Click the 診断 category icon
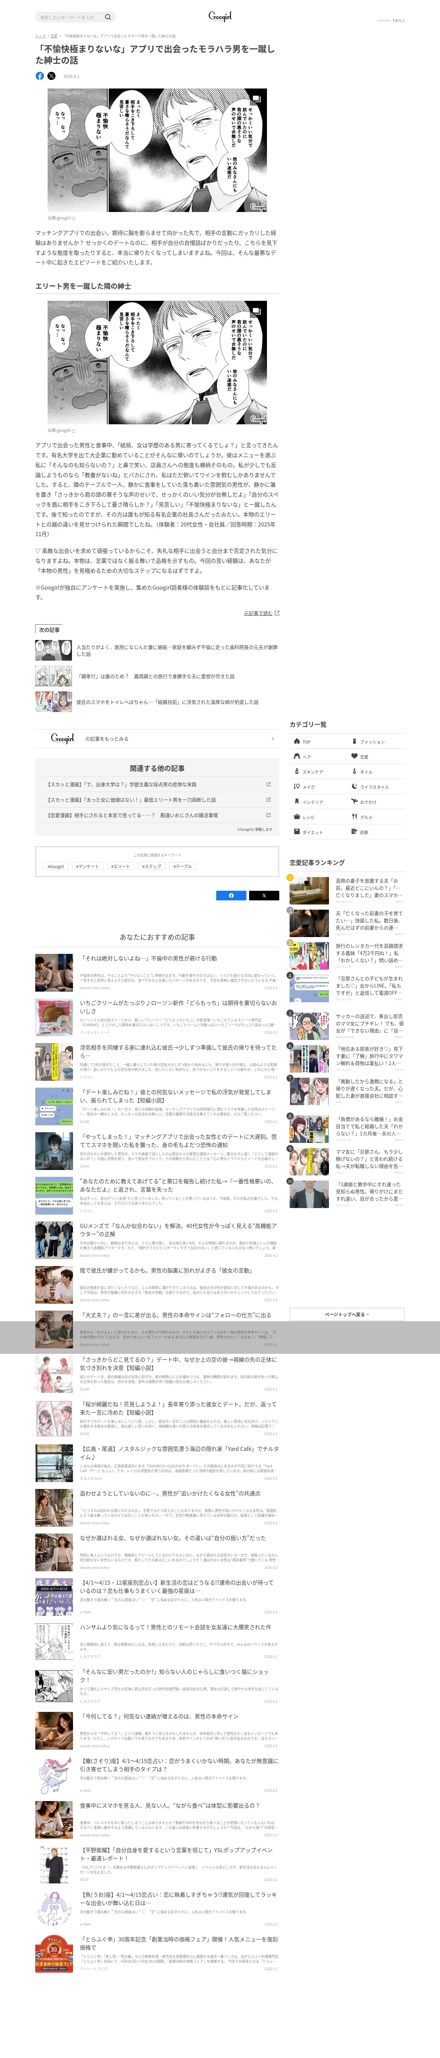 tap(355, 832)
